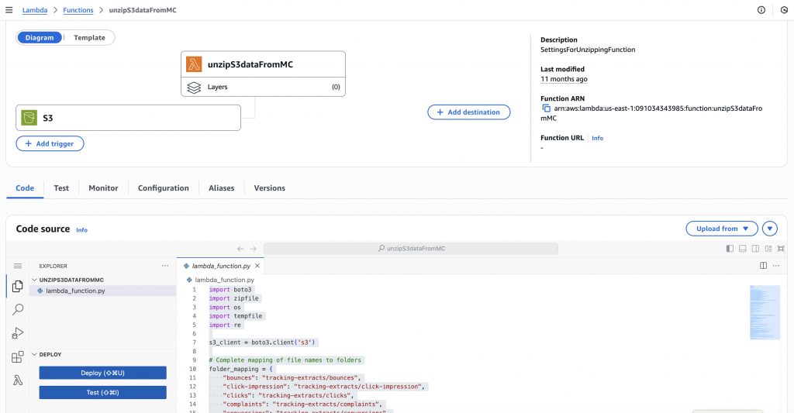The width and height of the screenshot is (794, 413).
Task: Toggle the editor secondary sidebar layout icon
Action: 755,249
